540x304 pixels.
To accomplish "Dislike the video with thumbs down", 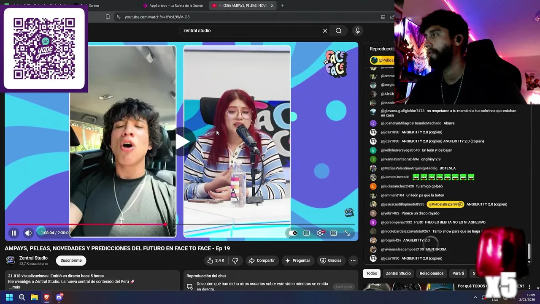I will (x=235, y=261).
